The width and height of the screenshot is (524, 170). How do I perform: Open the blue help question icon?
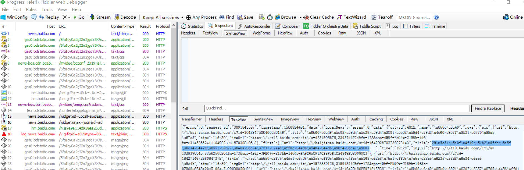click(436, 17)
